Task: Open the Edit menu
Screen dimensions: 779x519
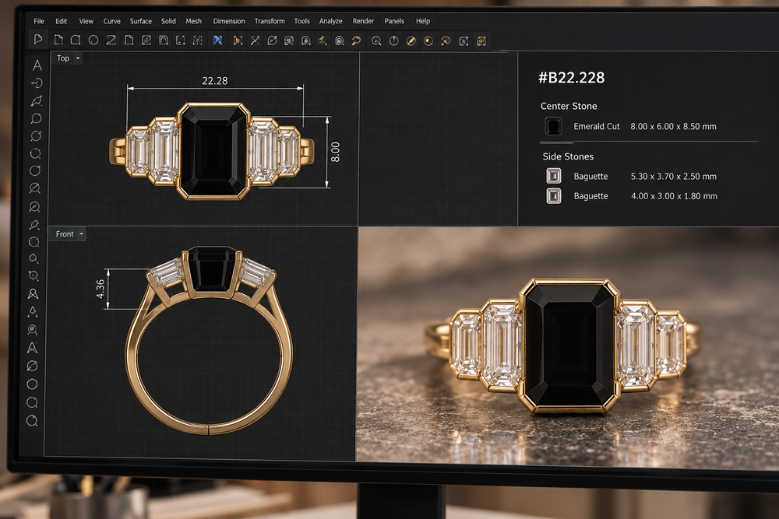Action: click(x=61, y=21)
